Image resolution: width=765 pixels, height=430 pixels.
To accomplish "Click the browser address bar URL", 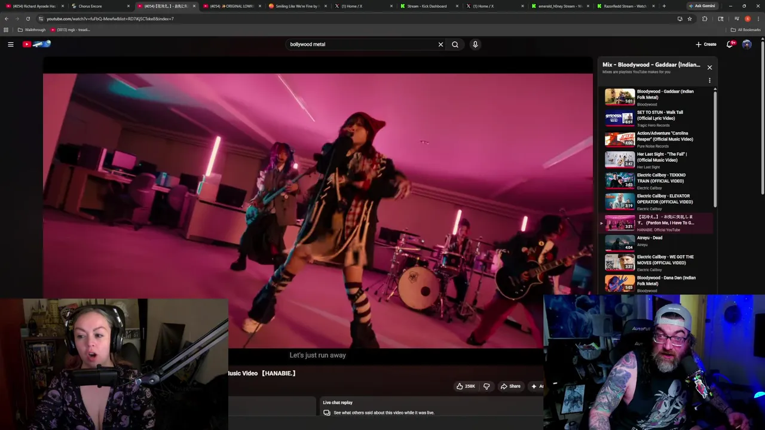I will point(111,19).
